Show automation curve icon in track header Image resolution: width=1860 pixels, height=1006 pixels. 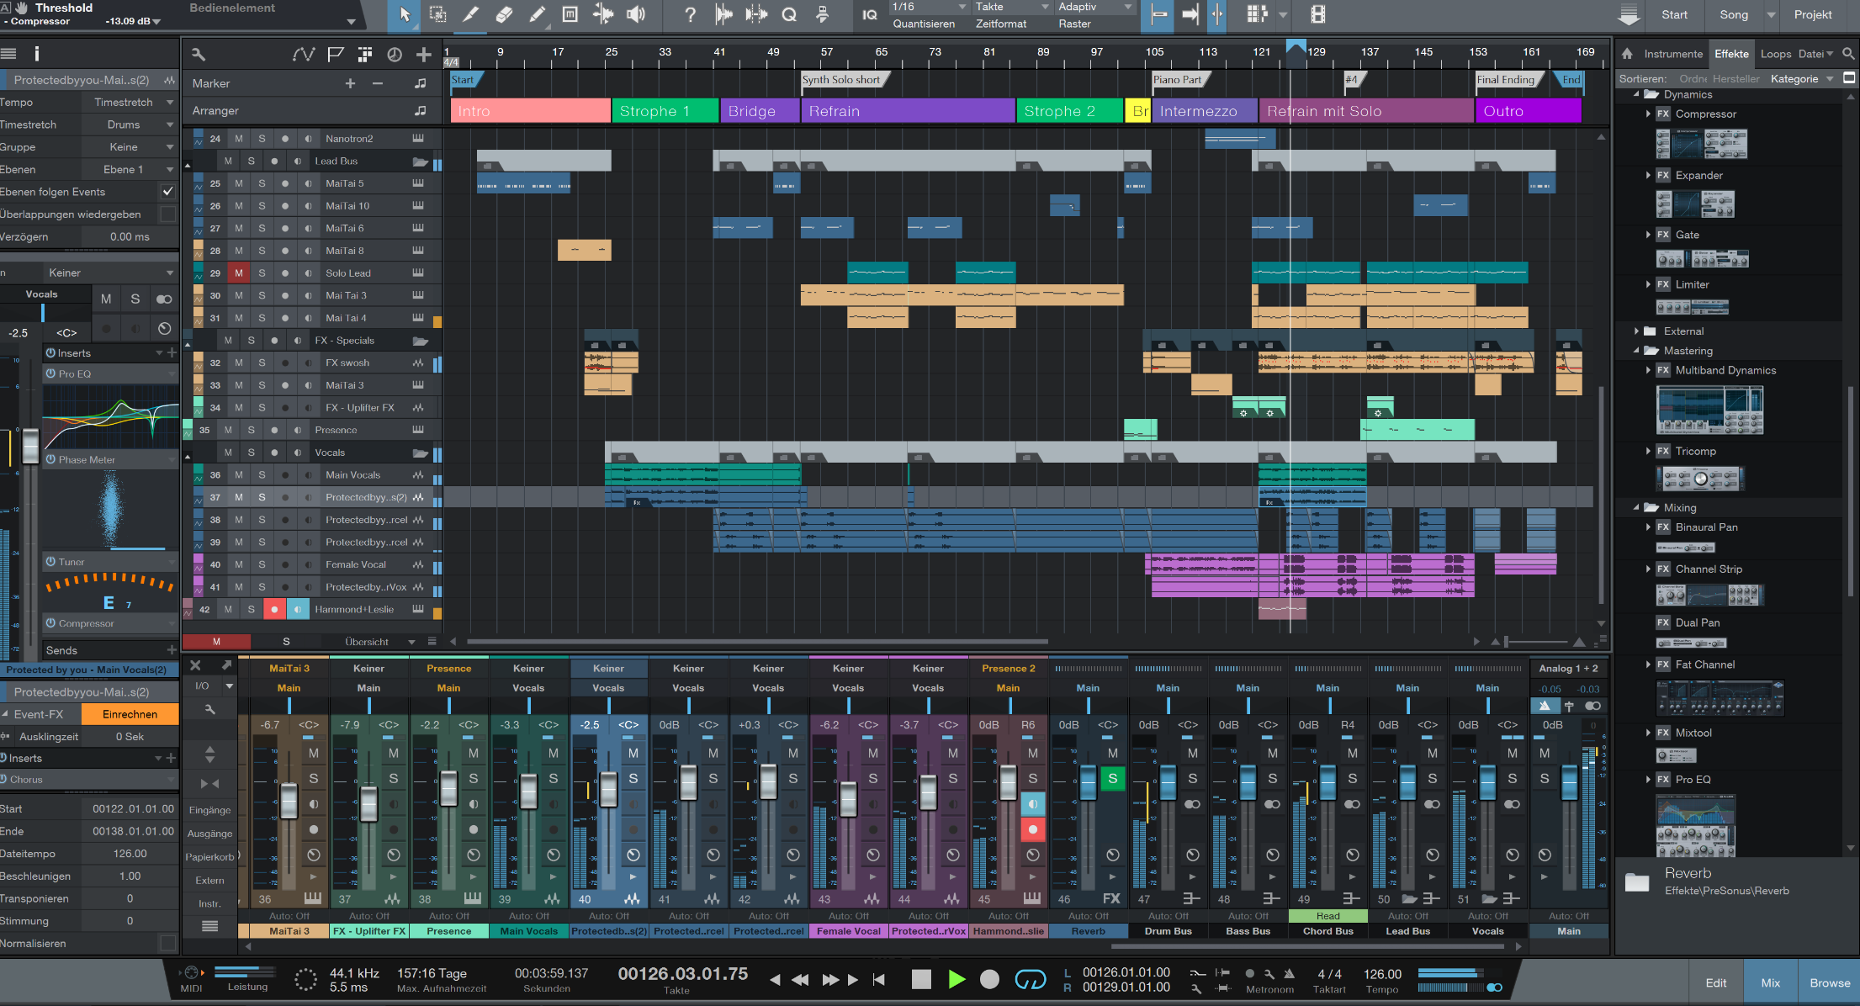pyautogui.click(x=304, y=55)
